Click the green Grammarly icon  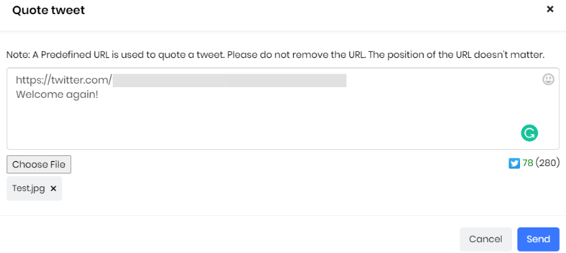click(x=529, y=133)
